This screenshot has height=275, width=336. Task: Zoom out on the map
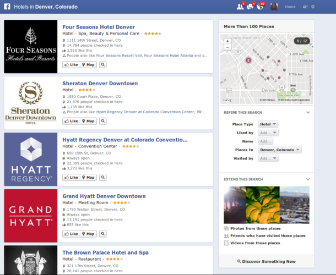pos(227,47)
